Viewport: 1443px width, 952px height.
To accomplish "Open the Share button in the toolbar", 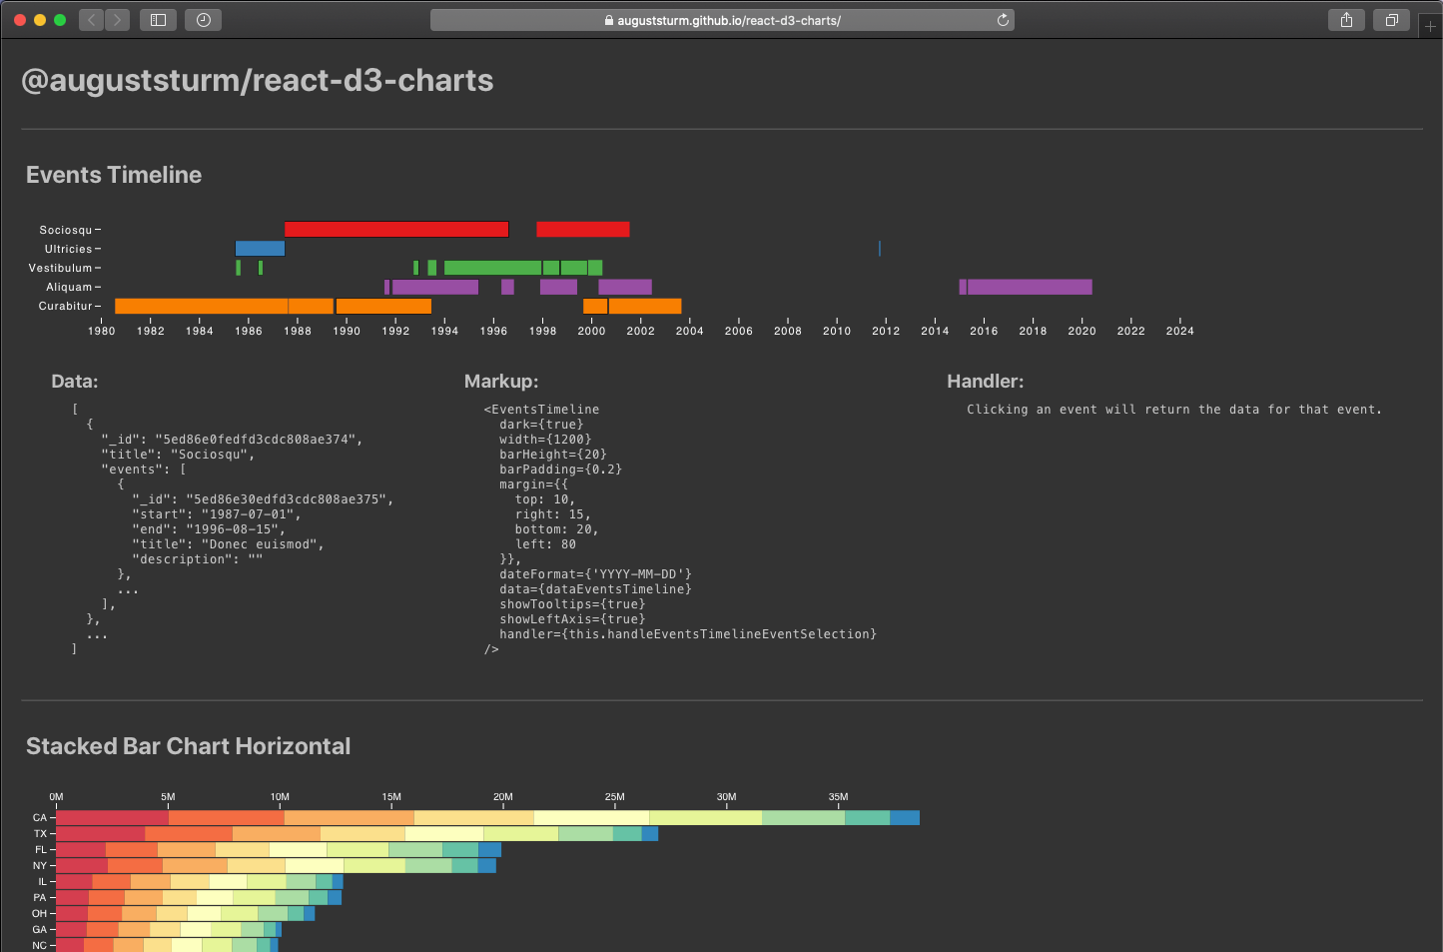I will coord(1346,20).
